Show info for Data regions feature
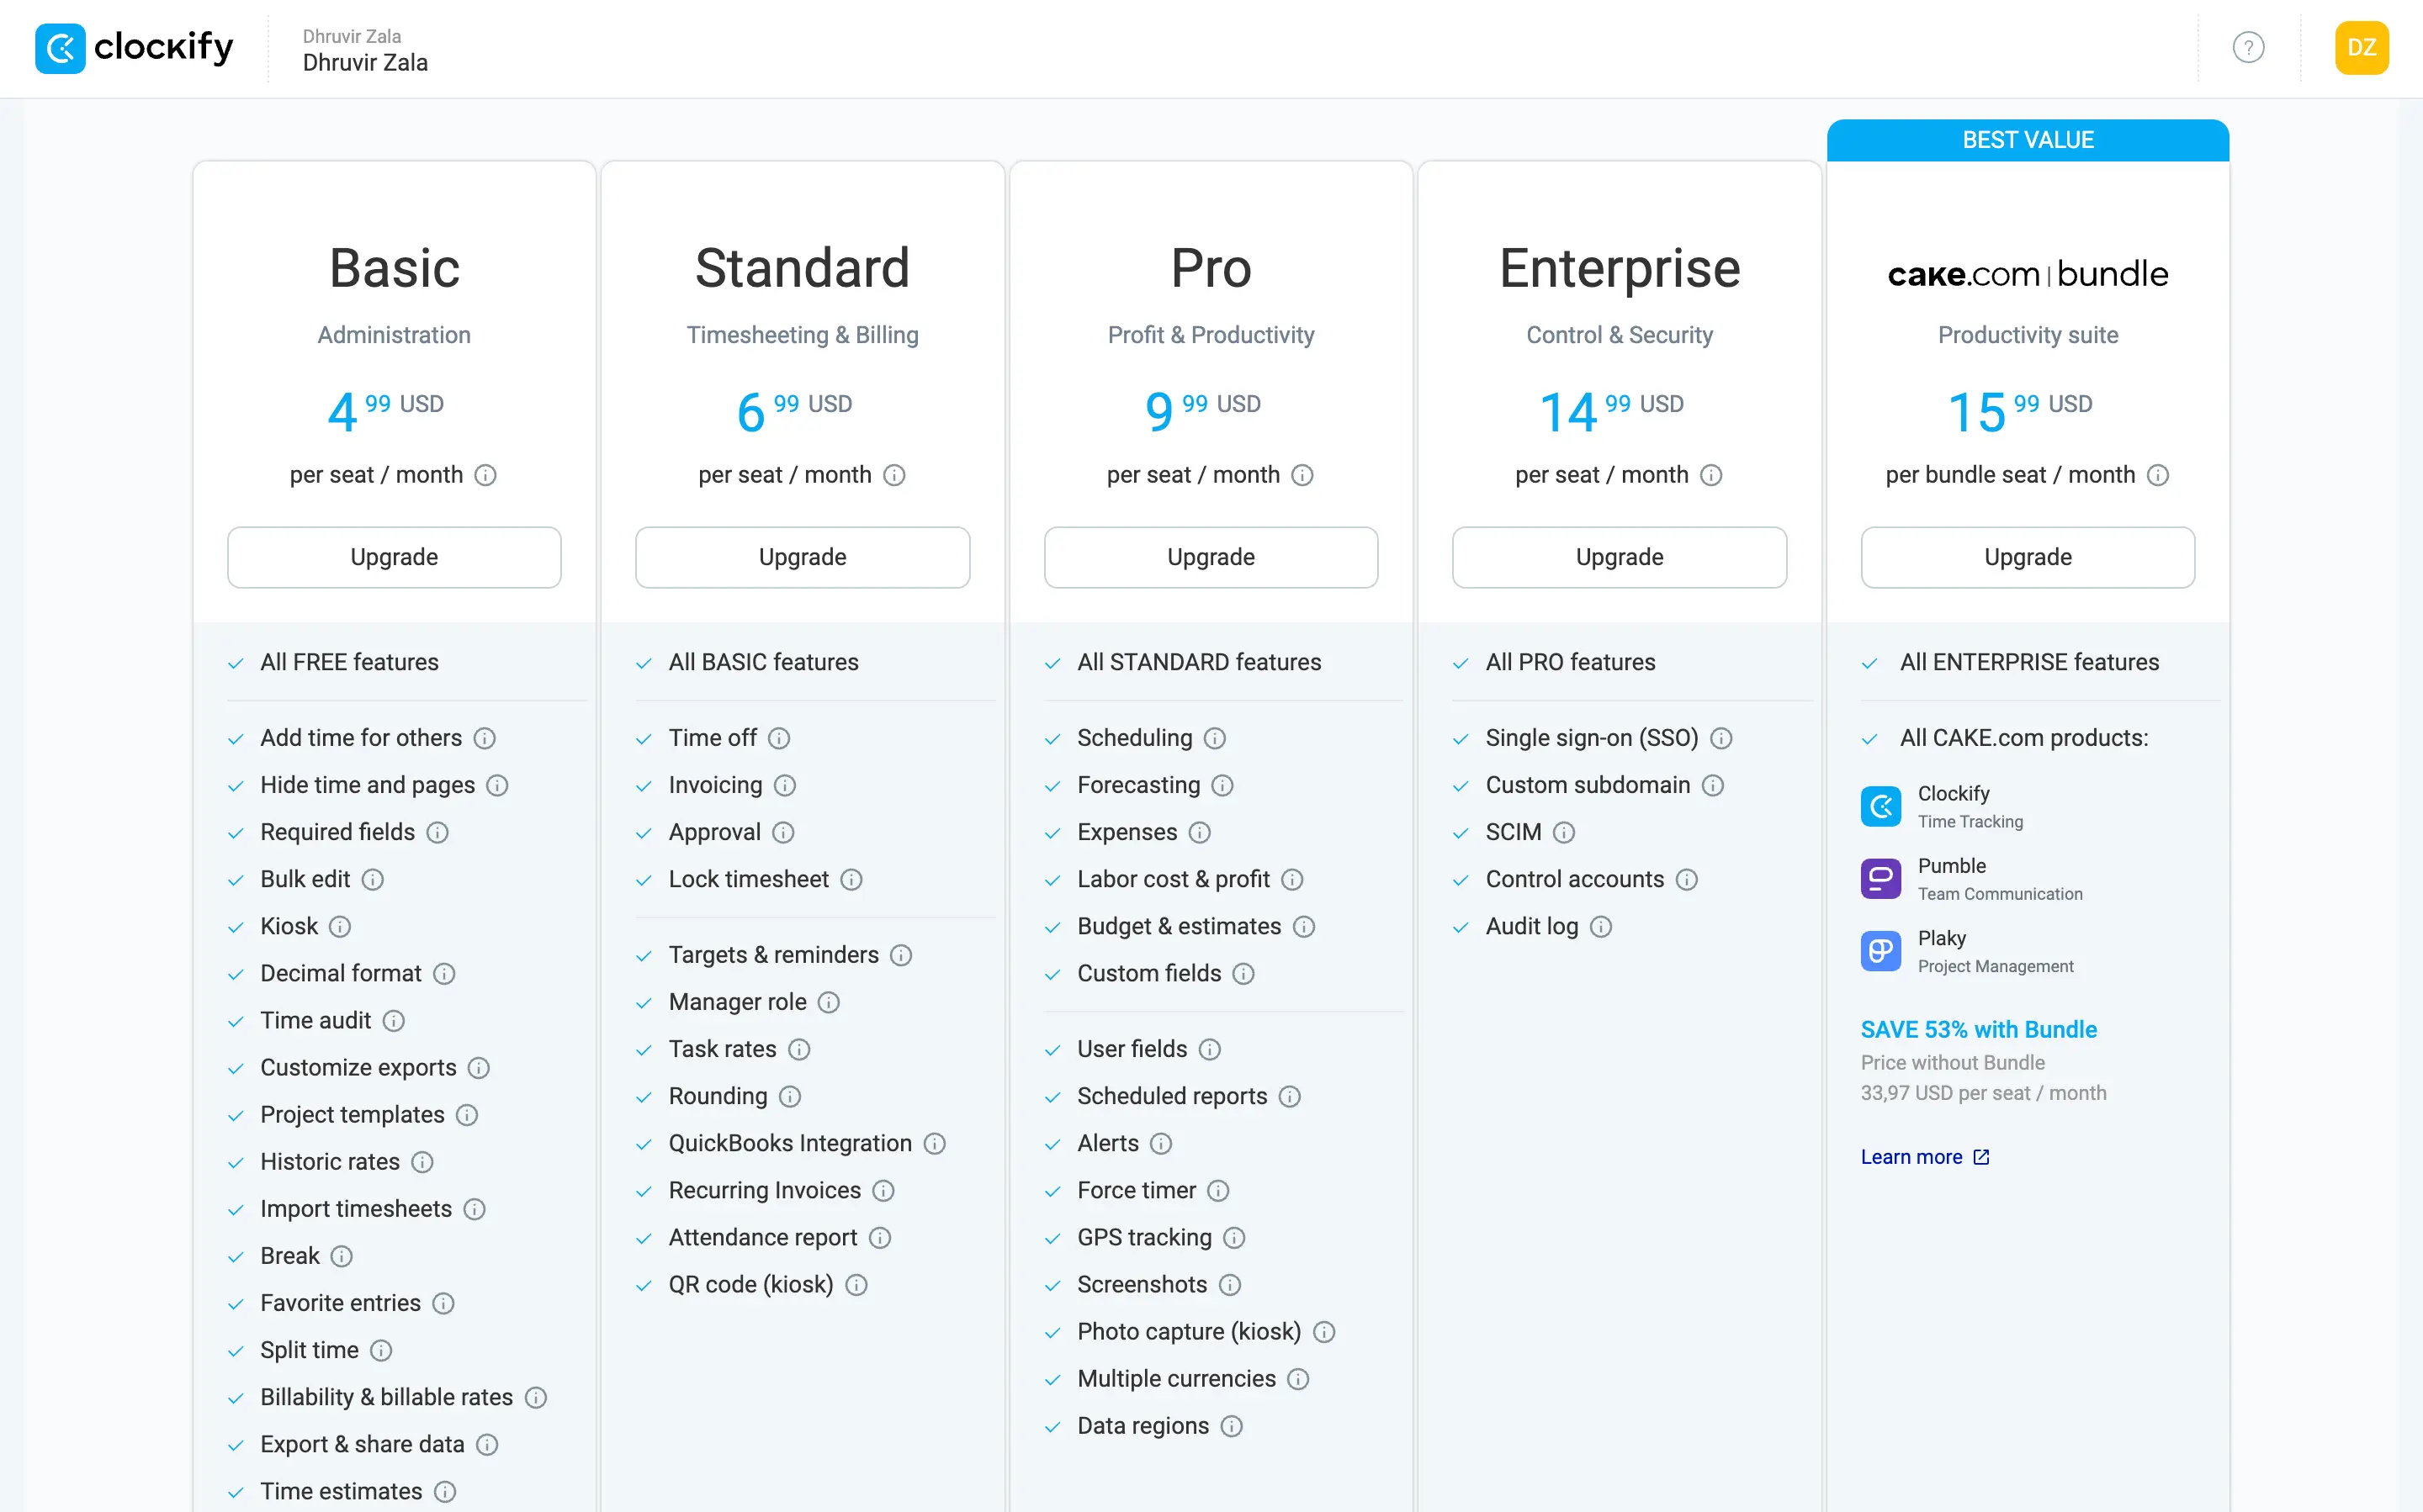This screenshot has height=1512, width=2423. coord(1232,1427)
